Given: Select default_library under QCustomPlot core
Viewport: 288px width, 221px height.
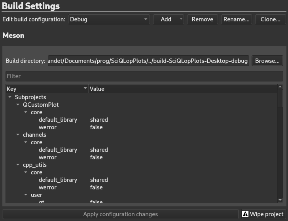Looking at the screenshot, I should (58, 120).
